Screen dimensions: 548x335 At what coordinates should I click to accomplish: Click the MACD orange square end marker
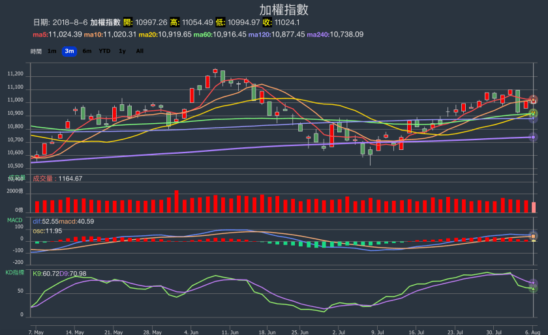click(534, 236)
